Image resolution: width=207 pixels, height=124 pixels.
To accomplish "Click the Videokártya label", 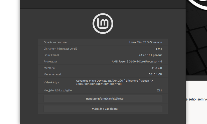I will click(x=51, y=82).
